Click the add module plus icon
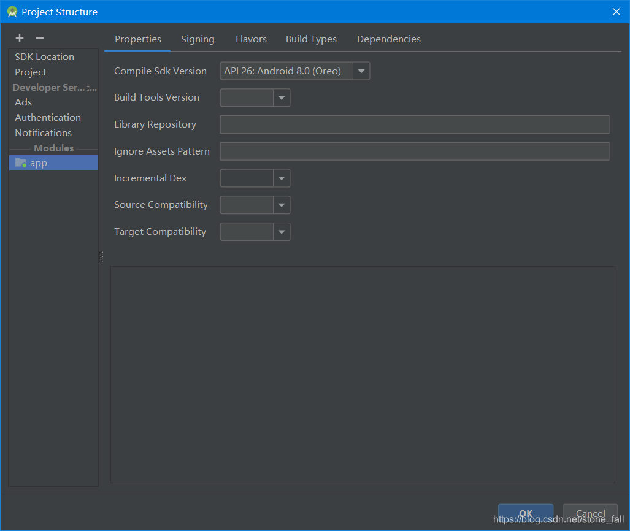 pyautogui.click(x=19, y=37)
